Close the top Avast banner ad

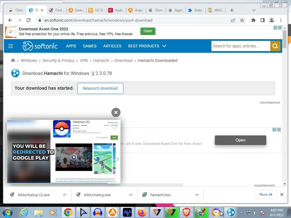click(x=280, y=28)
